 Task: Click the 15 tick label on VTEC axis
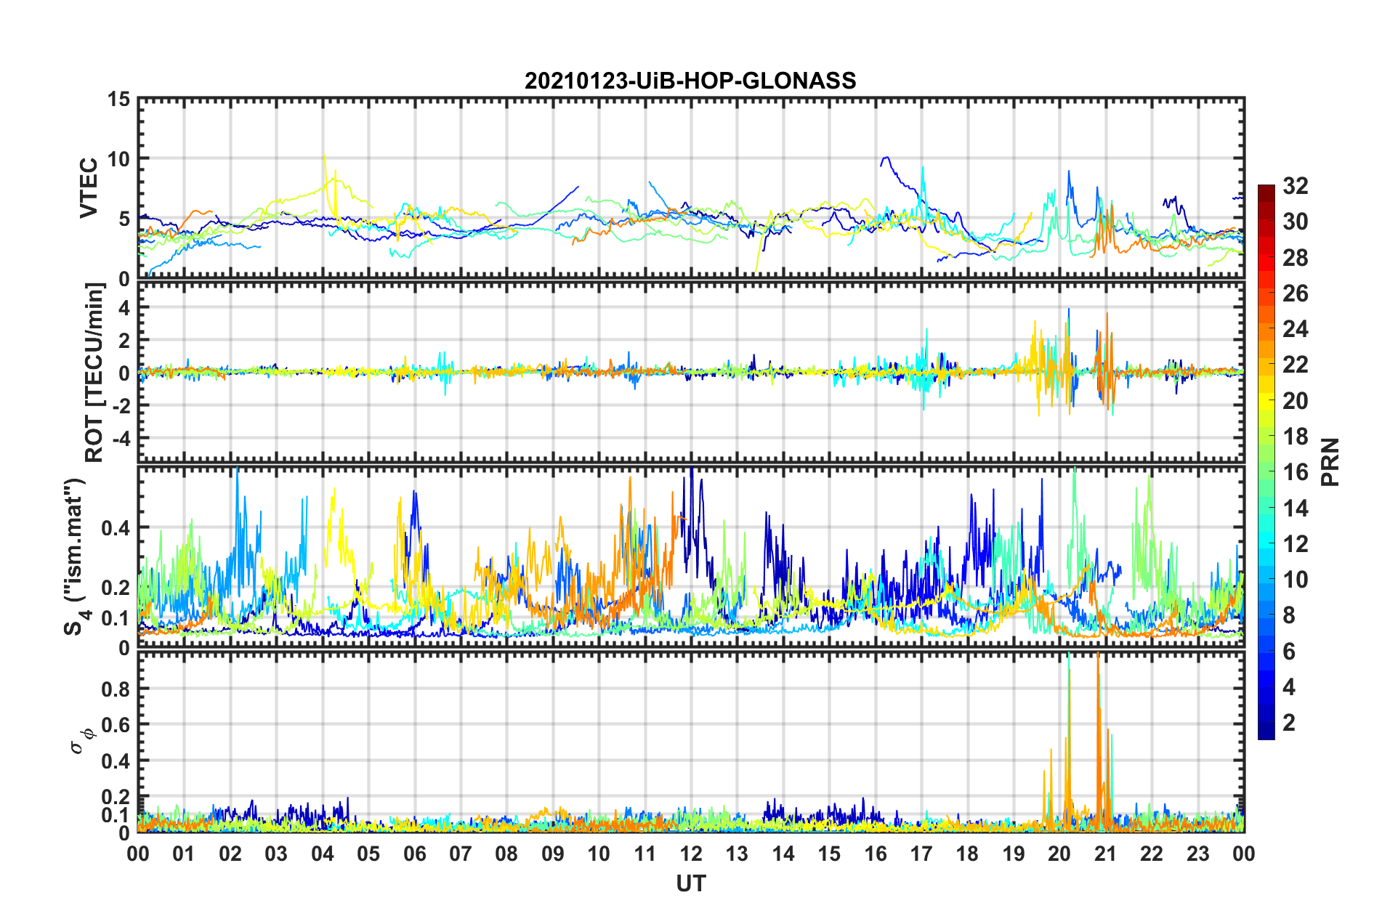click(118, 99)
